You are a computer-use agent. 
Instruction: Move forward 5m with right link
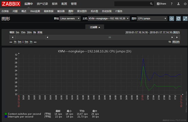[26, 42]
